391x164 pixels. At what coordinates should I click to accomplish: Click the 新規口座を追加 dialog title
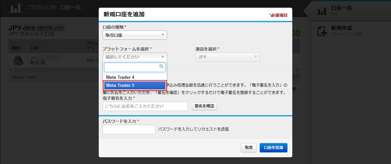click(124, 14)
